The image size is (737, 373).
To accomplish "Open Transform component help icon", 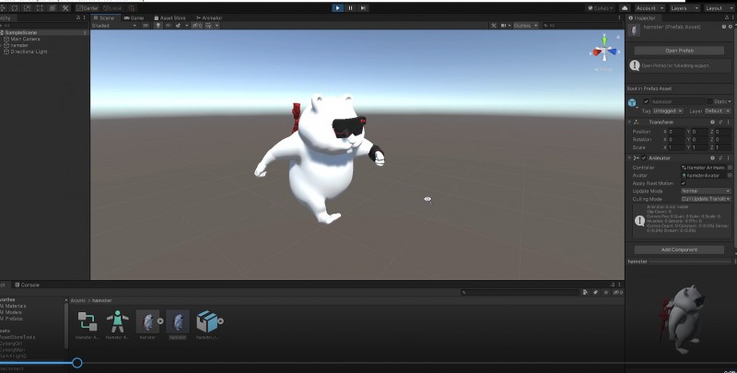I will [712, 122].
